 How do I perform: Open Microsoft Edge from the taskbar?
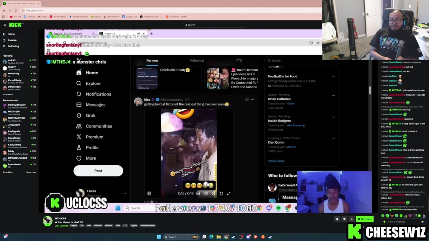(211, 237)
